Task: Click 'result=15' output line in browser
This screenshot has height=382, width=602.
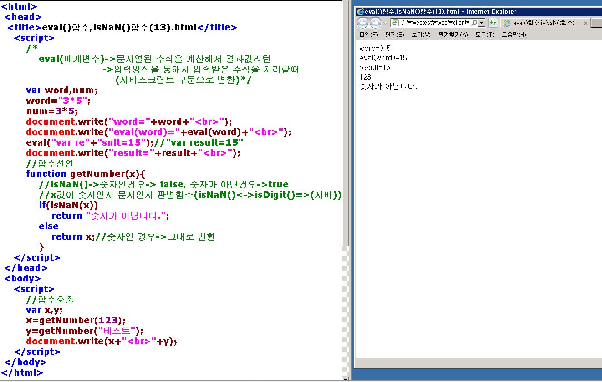Action: coord(374,67)
